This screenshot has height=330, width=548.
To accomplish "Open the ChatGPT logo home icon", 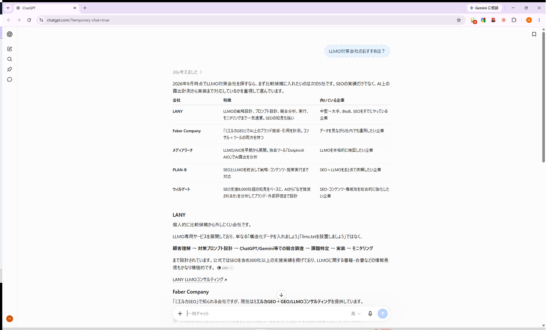I will click(x=9, y=34).
